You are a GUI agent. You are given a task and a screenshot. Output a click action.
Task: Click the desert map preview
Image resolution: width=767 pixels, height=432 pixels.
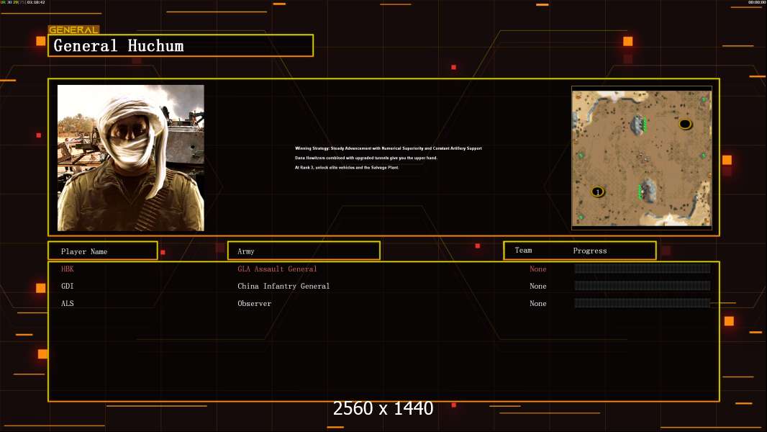pos(642,158)
